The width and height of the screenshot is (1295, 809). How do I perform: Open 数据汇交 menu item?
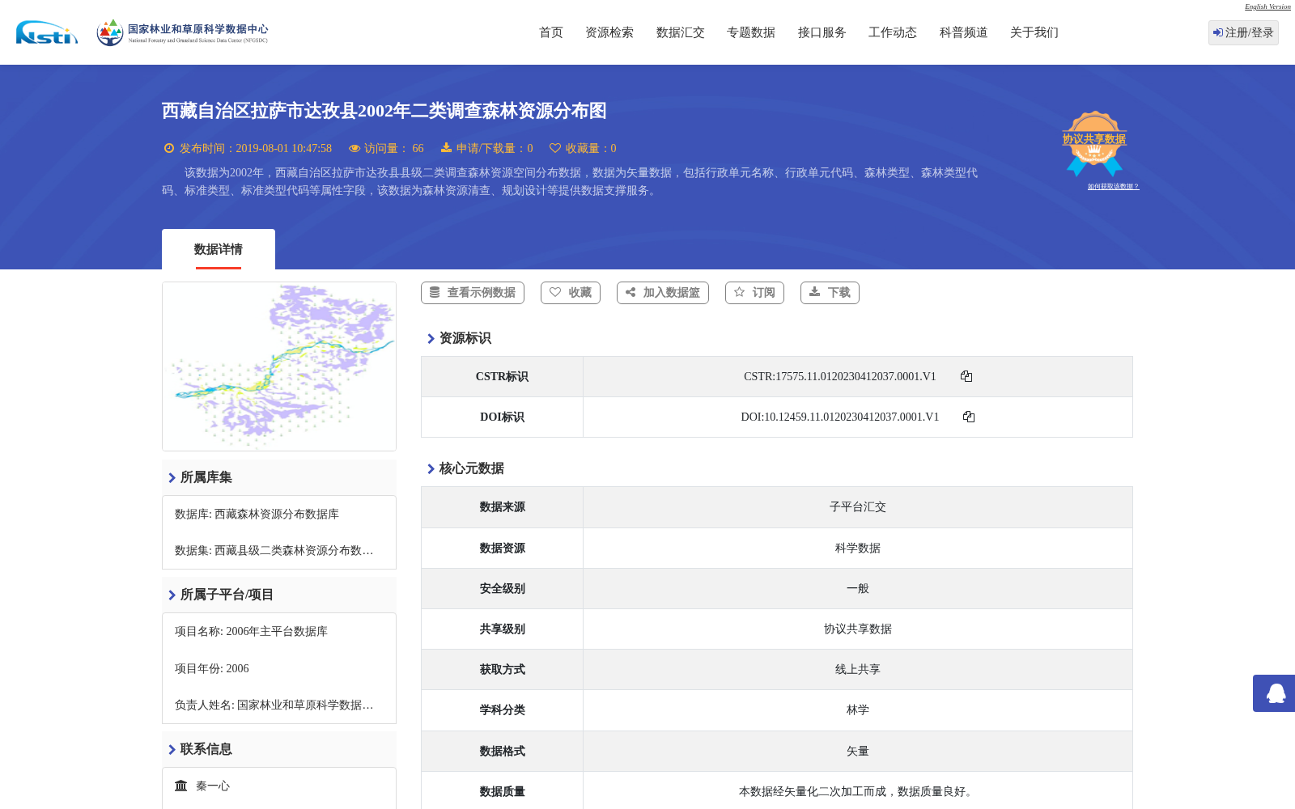click(681, 32)
